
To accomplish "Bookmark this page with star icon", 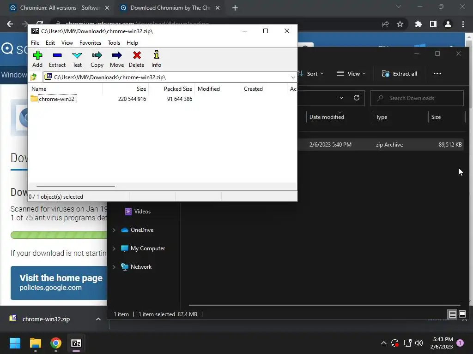I will point(400,24).
